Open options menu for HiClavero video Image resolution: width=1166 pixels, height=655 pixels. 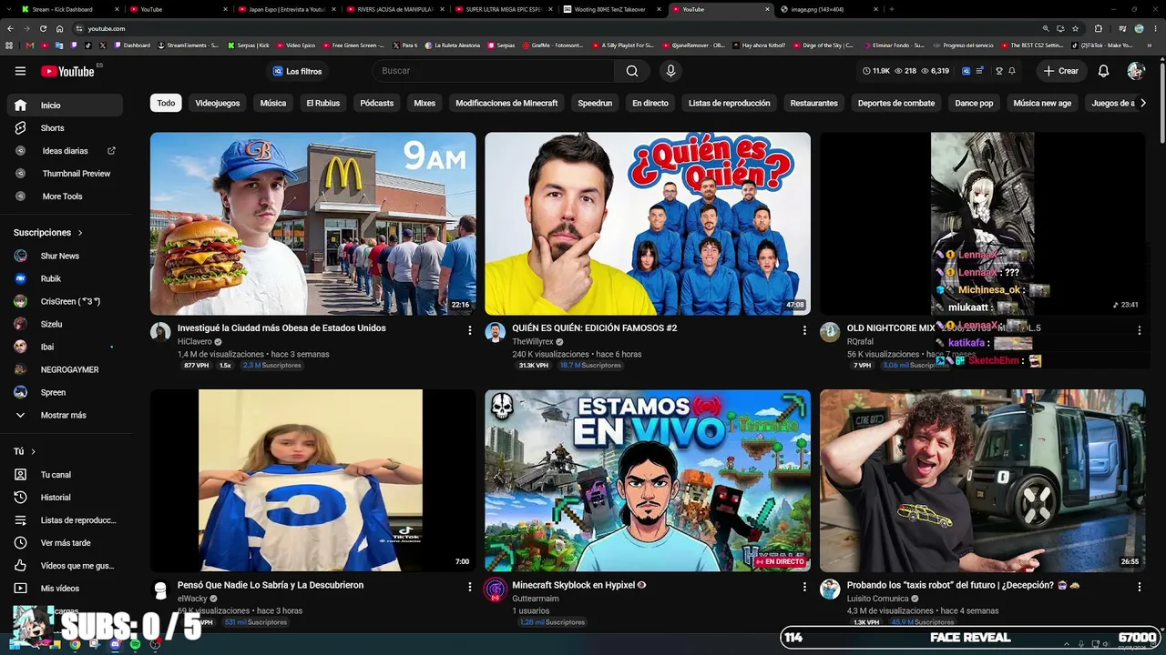click(x=470, y=330)
